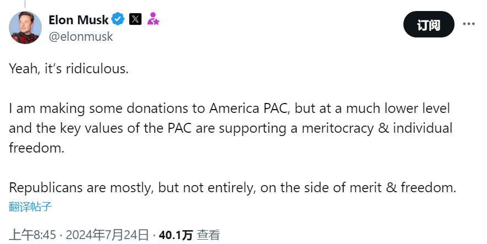Click the blue verified checkmark badge

[118, 20]
